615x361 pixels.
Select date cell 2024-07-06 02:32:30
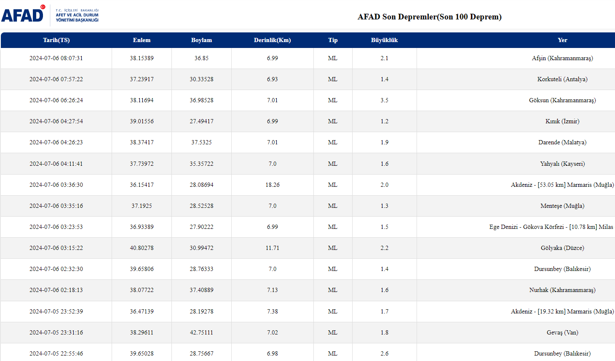coord(56,269)
